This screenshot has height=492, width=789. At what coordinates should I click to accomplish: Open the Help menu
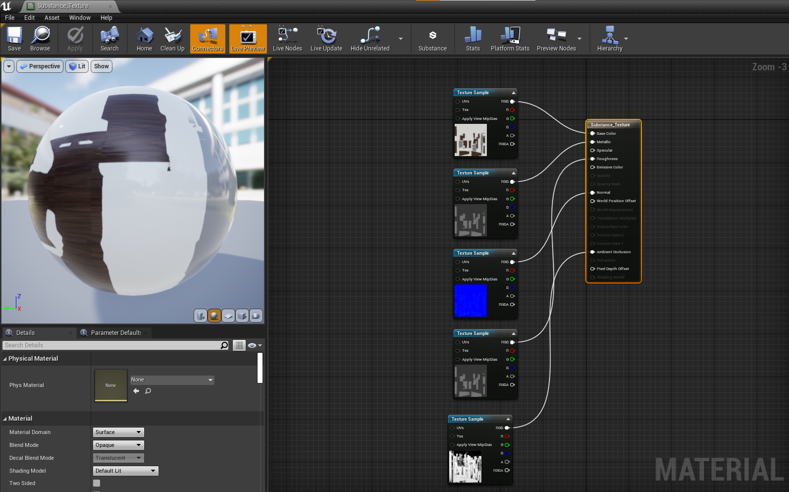click(x=106, y=18)
